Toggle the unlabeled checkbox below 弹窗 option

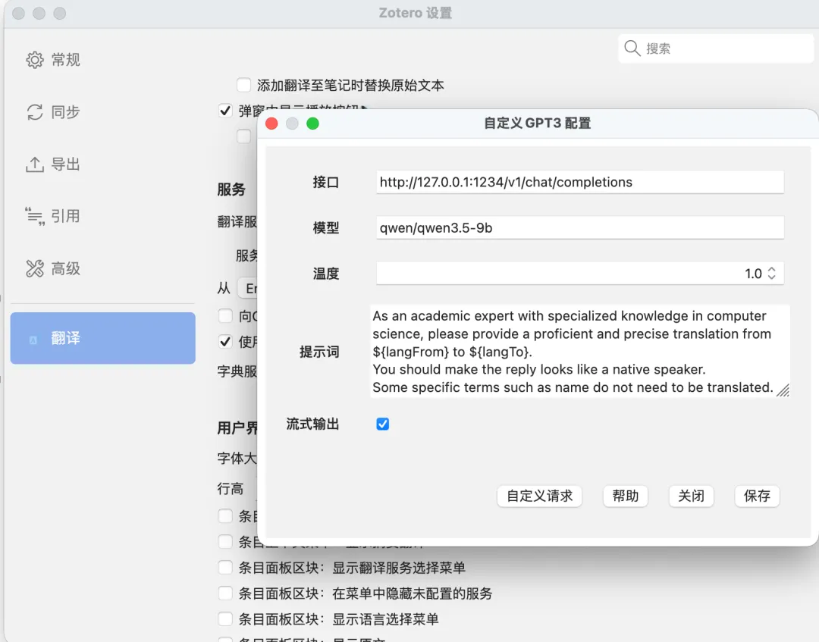pyautogui.click(x=243, y=136)
